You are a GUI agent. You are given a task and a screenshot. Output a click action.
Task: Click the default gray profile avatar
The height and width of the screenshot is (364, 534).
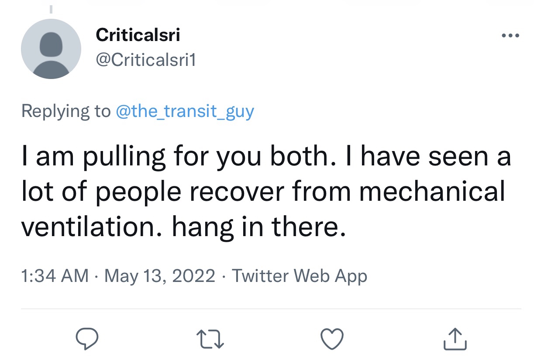pos(51,49)
